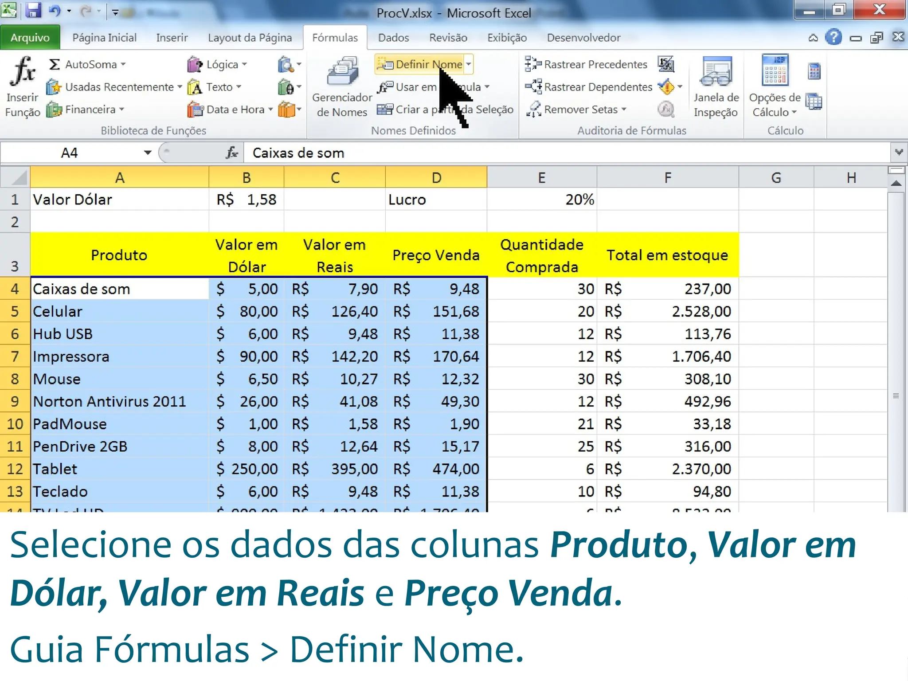
Task: Open the Texto functions dropdown
Action: (215, 87)
